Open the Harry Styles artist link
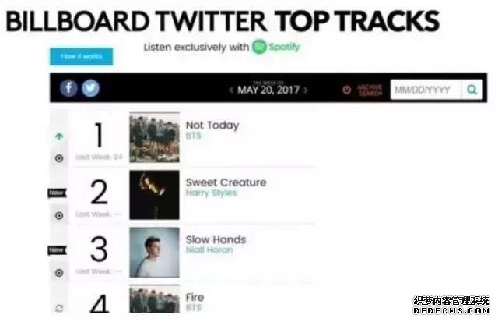Image resolution: width=498 pixels, height=322 pixels. point(211,193)
